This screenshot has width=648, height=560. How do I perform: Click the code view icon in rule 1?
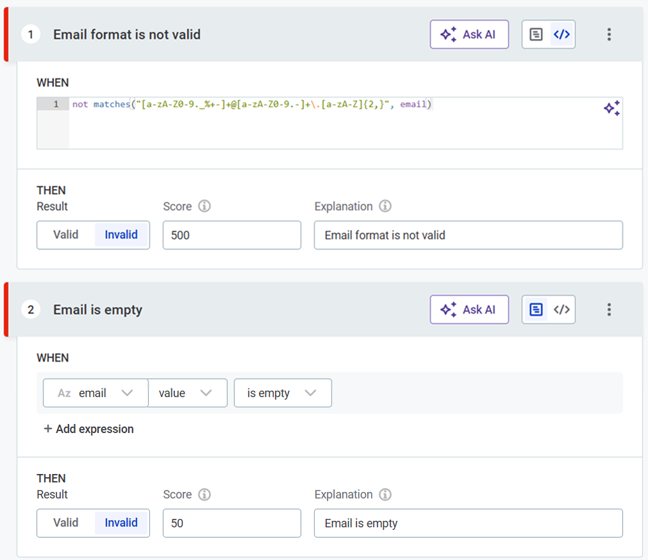click(x=561, y=35)
